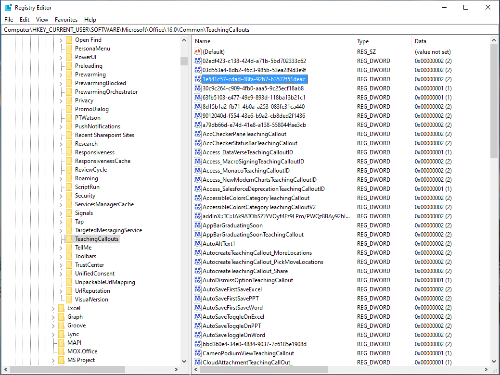Click the DWORD icon beside AutoAltText1
Image resolution: width=500 pixels, height=375 pixels.
[x=198, y=243]
